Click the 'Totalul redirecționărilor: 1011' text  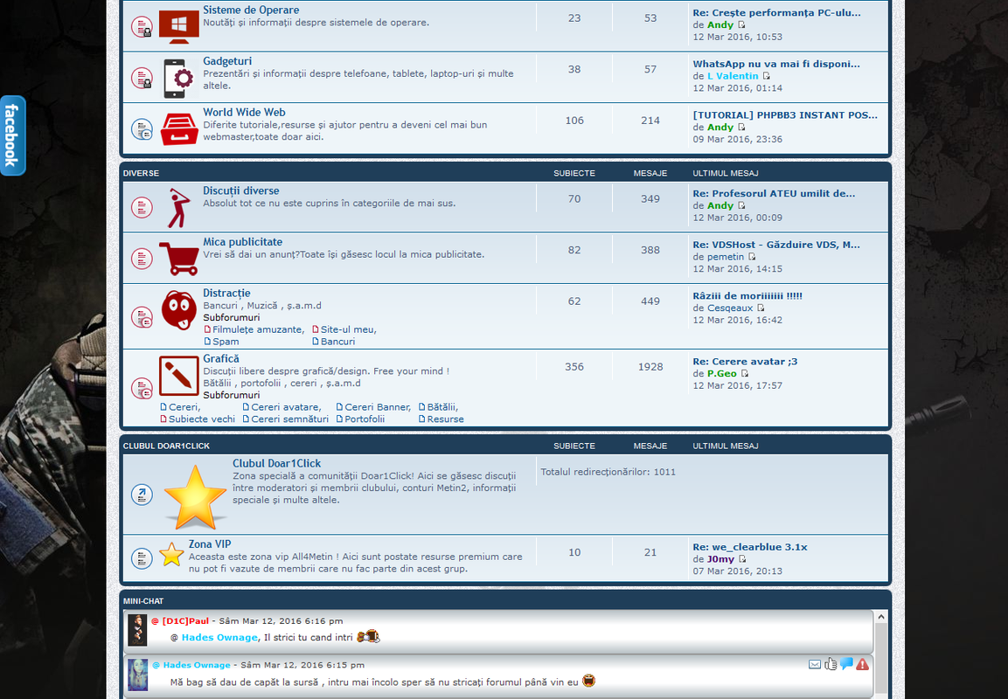608,472
